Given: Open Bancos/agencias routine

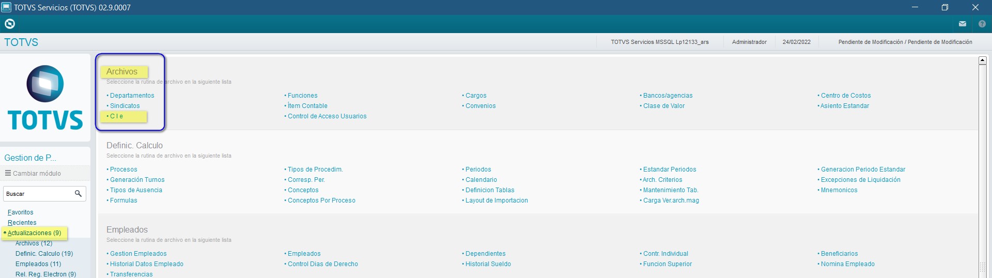Looking at the screenshot, I should pos(668,96).
